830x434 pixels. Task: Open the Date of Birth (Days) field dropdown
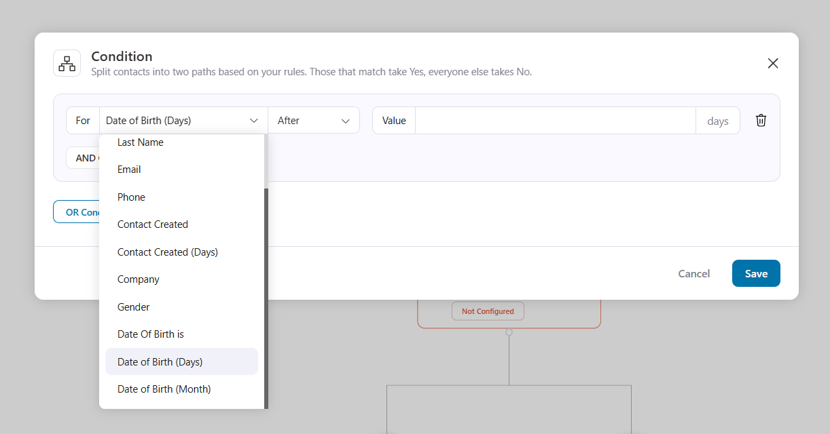pos(183,121)
